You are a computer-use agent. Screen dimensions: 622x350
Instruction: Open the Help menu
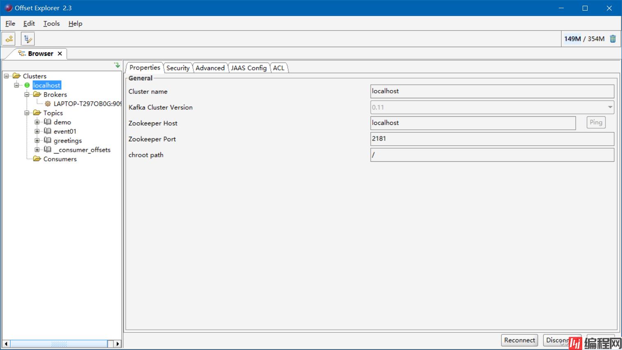click(75, 23)
